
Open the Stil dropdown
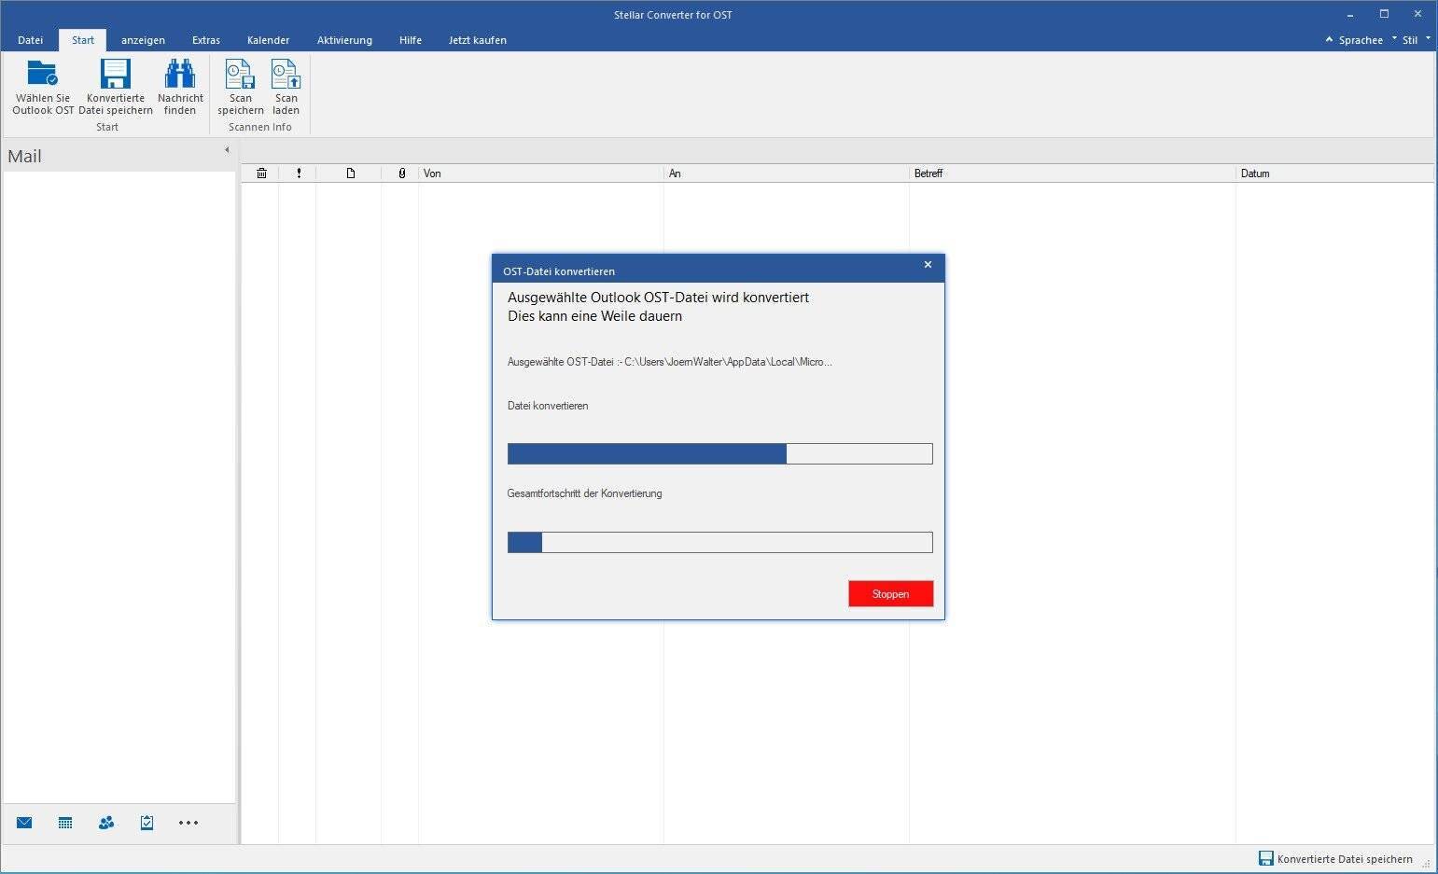1410,40
